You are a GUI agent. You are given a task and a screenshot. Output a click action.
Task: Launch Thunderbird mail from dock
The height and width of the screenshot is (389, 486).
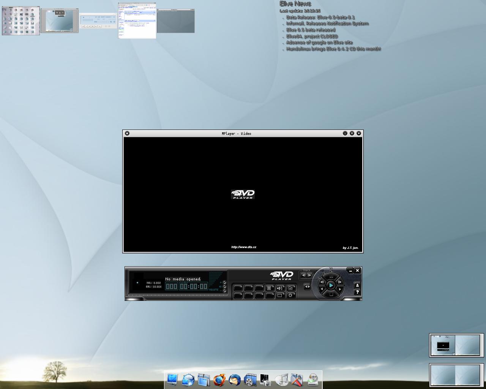[x=235, y=380]
